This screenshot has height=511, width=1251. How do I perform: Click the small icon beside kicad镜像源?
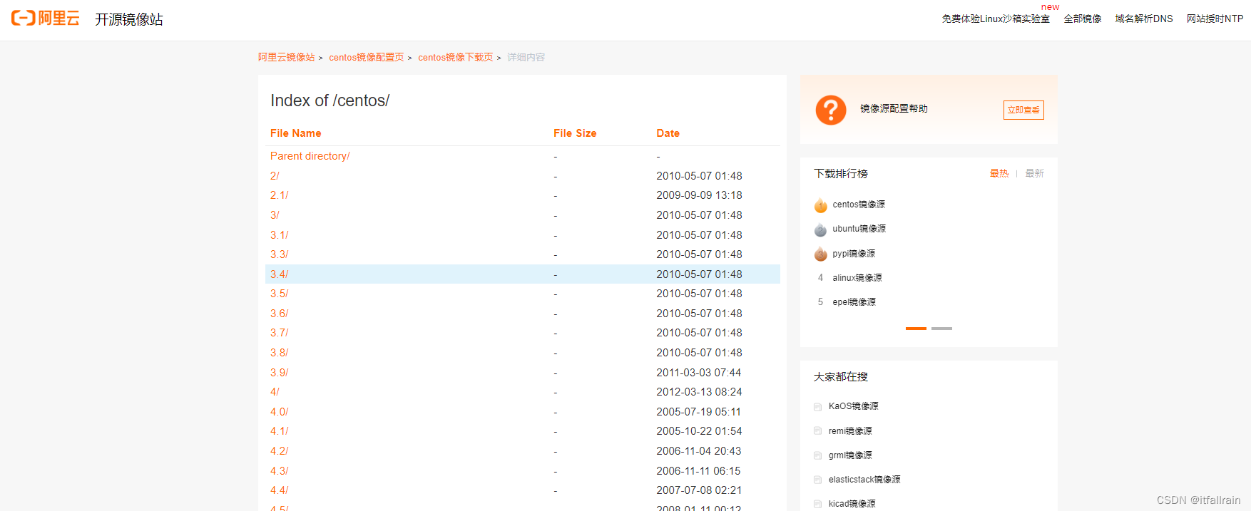[x=817, y=504]
